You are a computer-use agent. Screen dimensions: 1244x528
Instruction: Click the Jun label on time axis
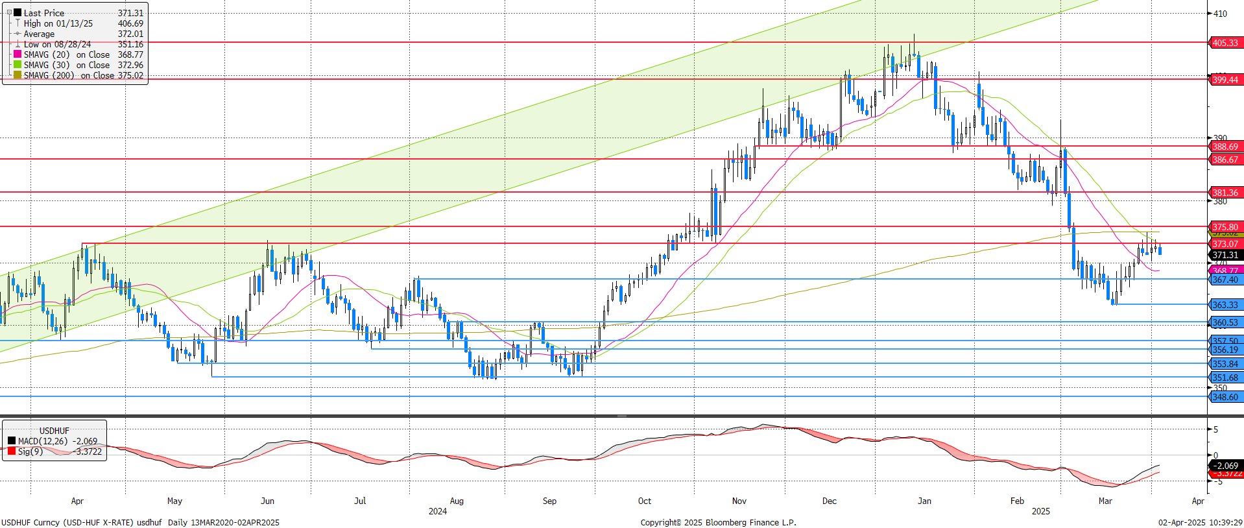coord(267,501)
